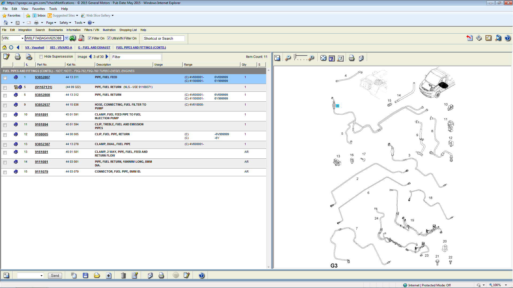Maximize illustration panel via first illustration toolbar icon
Viewport: 513px width, 288px height.
pos(277,58)
